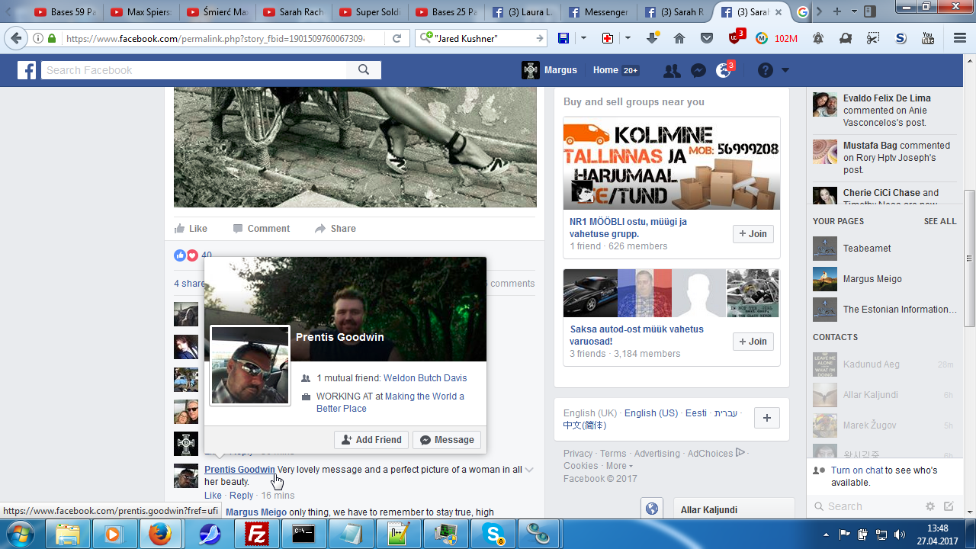Switch to the Messenger tab
This screenshot has width=976, height=549.
click(598, 12)
